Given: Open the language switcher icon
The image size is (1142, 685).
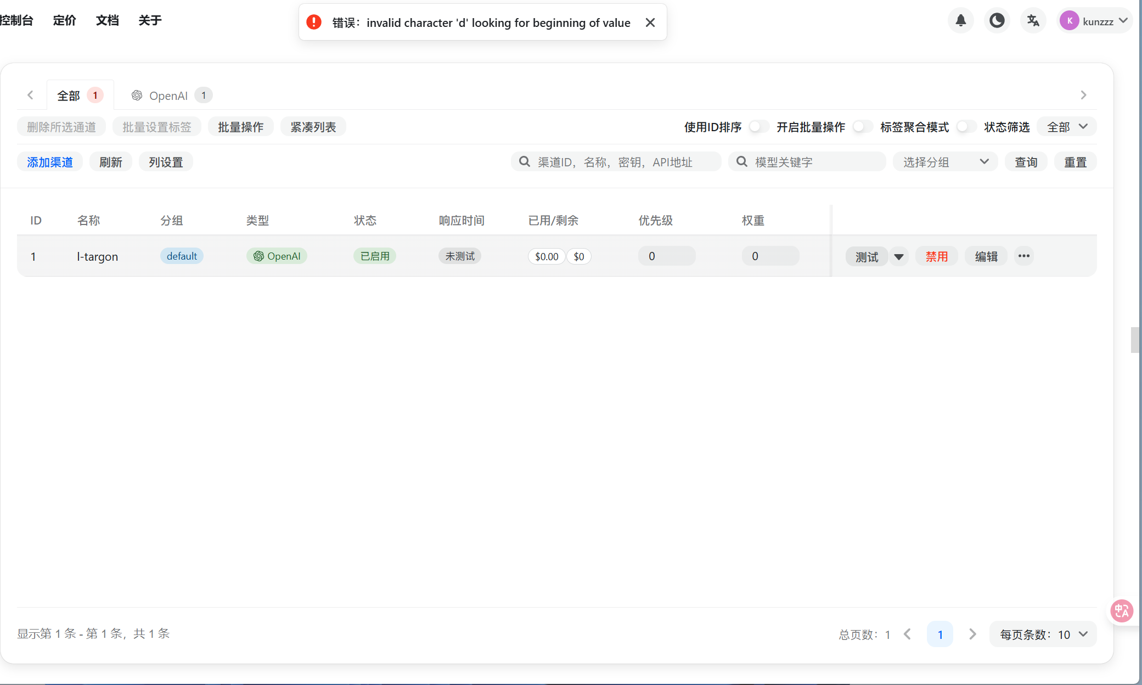Looking at the screenshot, I should pyautogui.click(x=1033, y=21).
